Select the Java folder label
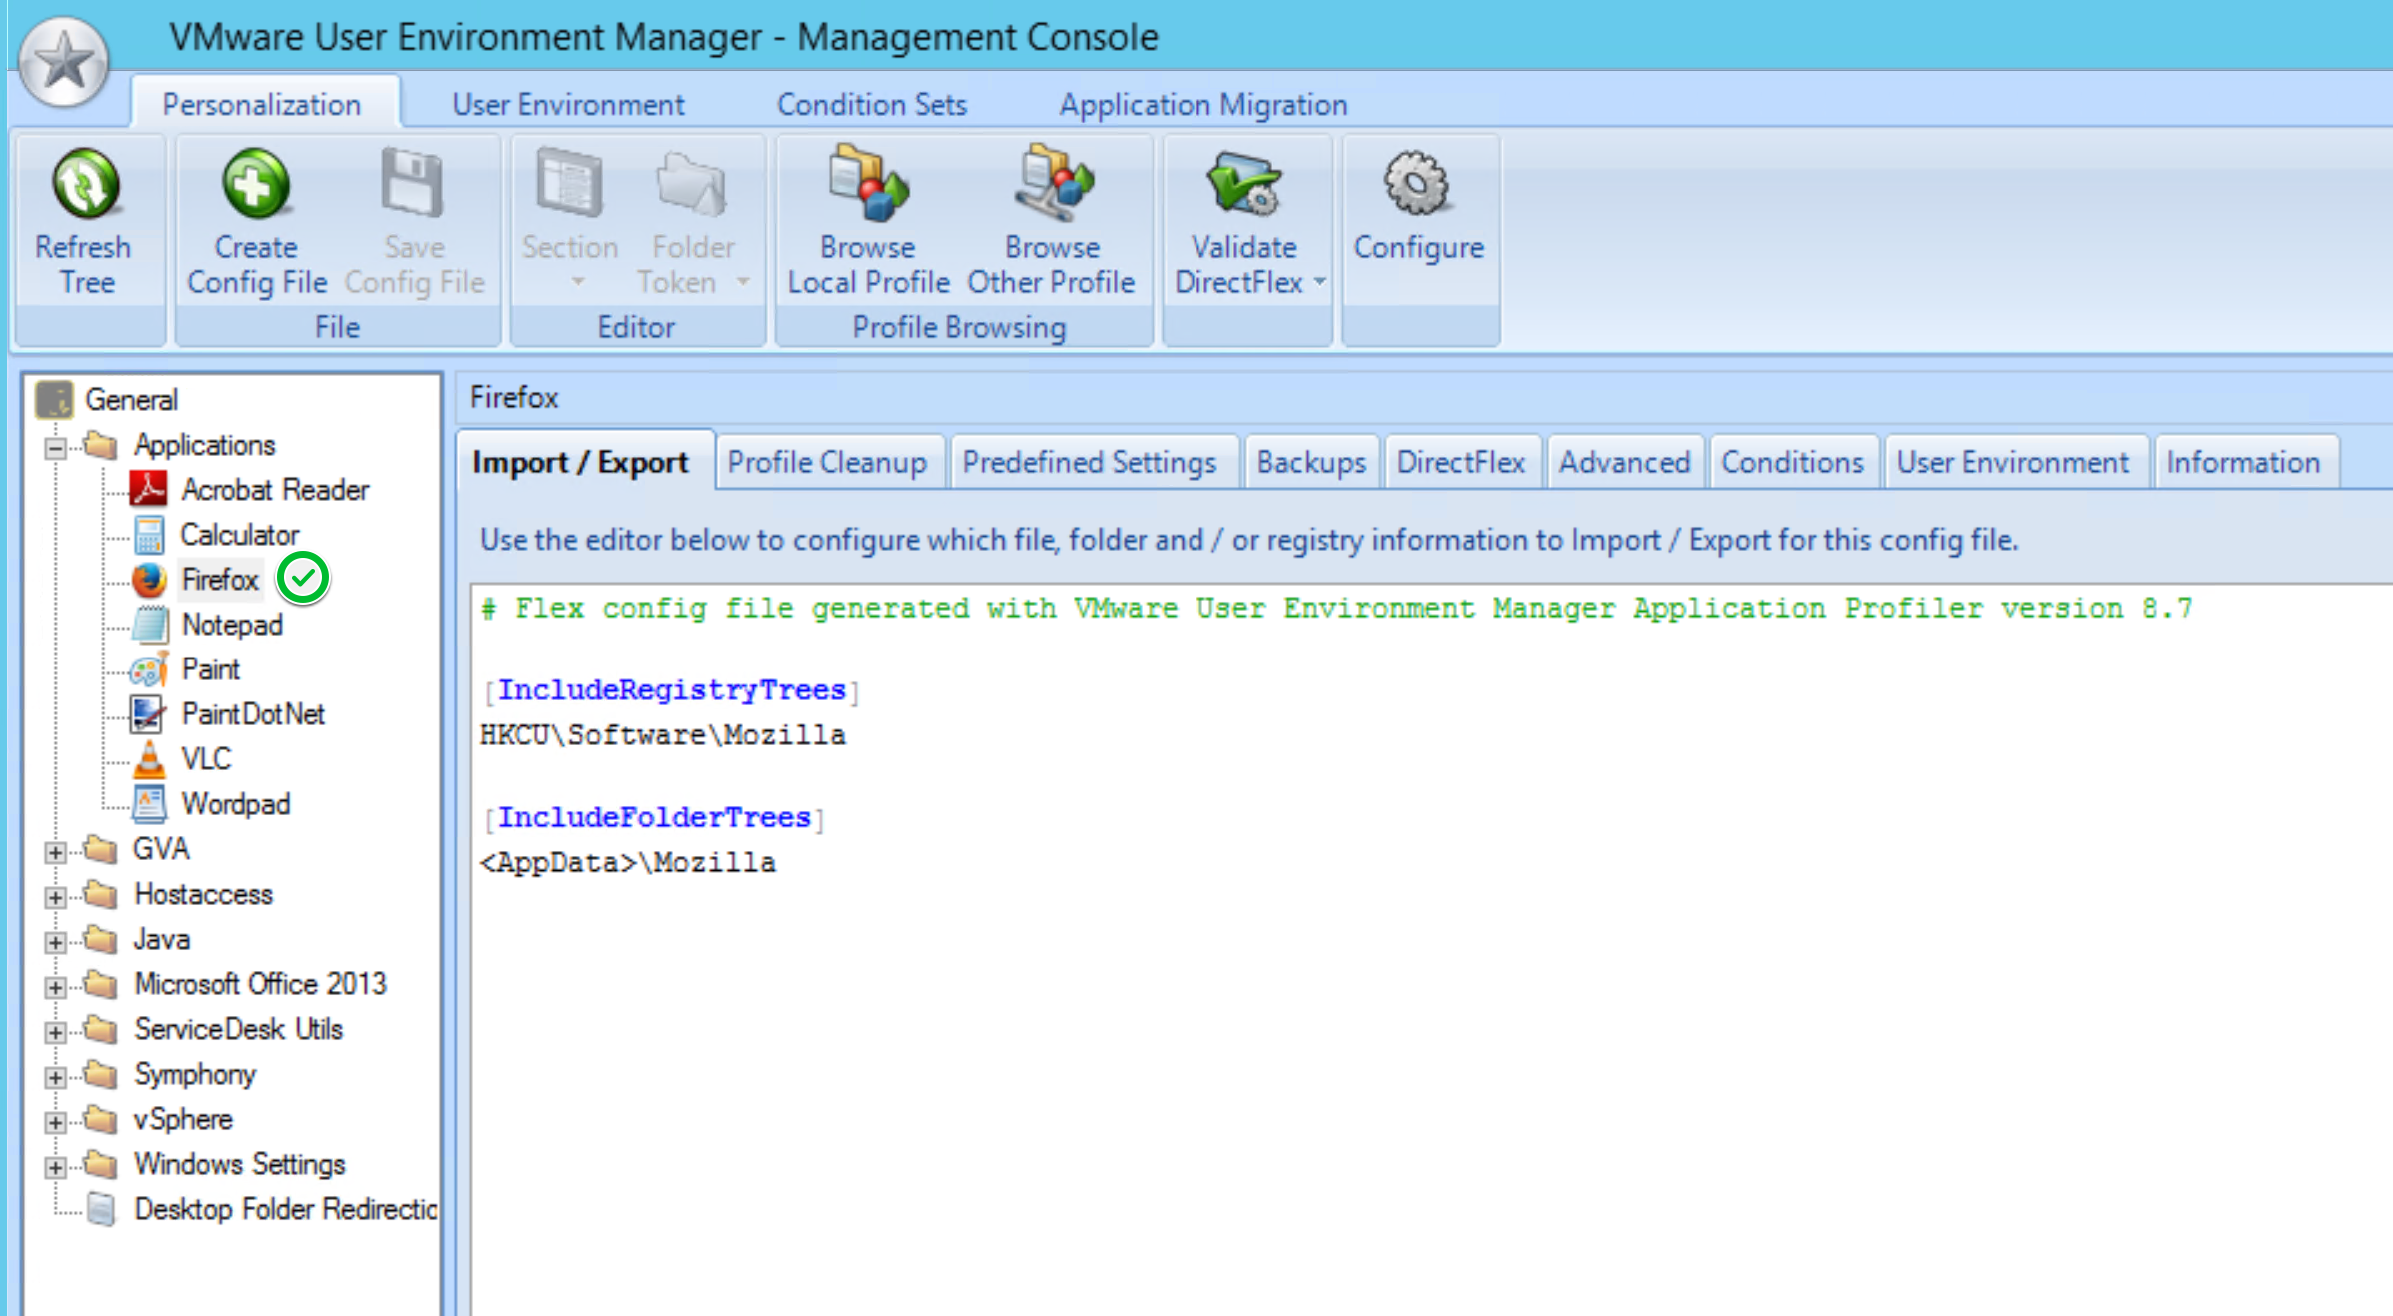The height and width of the screenshot is (1316, 2393). tap(162, 939)
